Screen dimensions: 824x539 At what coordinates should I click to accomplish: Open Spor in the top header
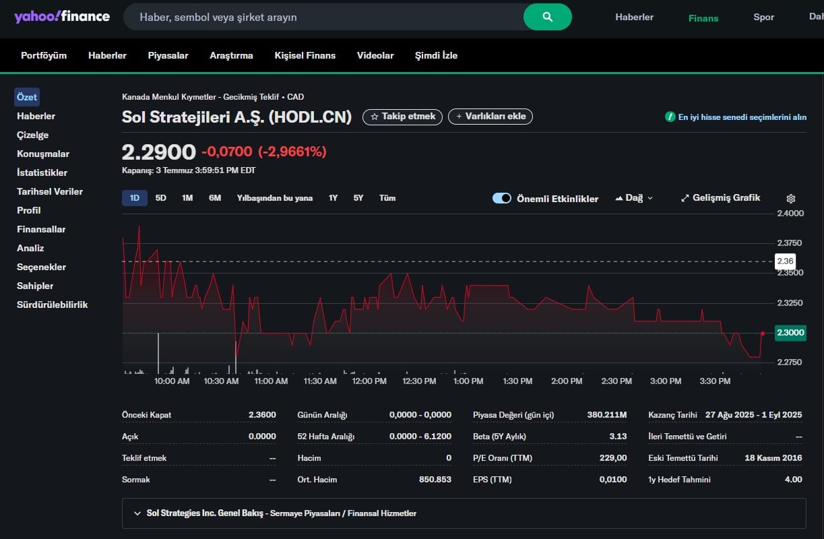pyautogui.click(x=763, y=17)
